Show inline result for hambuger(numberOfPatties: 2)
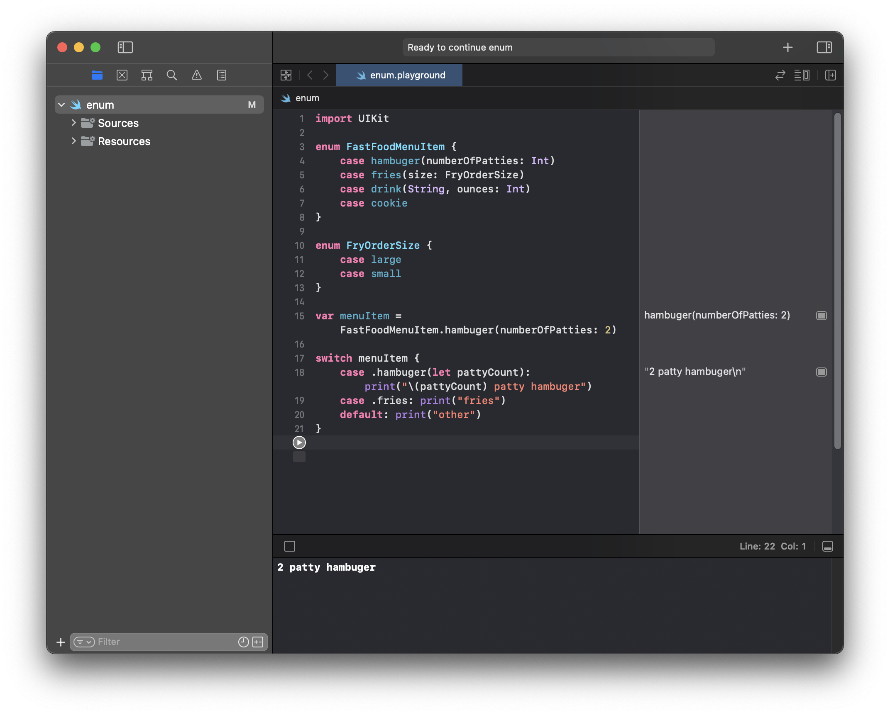This screenshot has width=890, height=715. 822,316
